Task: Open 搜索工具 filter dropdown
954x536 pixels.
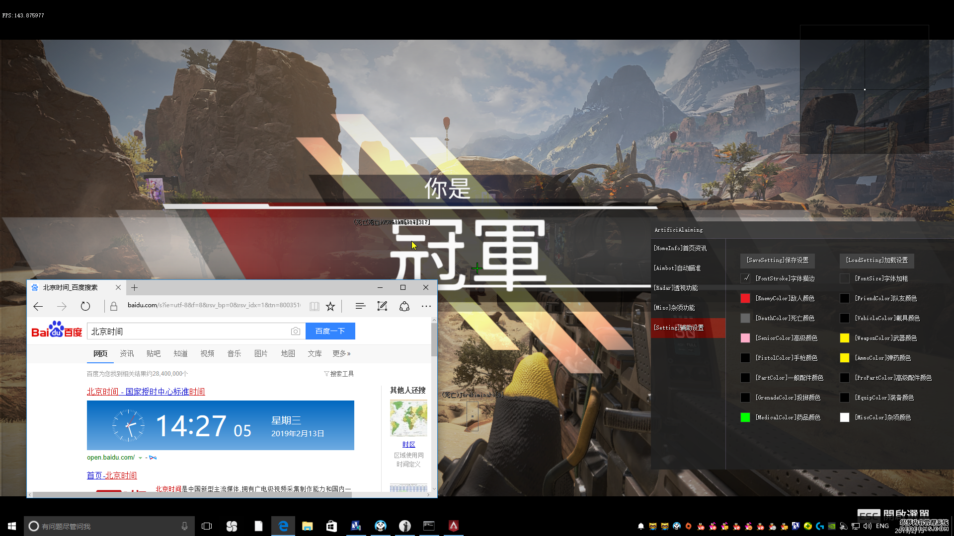Action: click(339, 374)
